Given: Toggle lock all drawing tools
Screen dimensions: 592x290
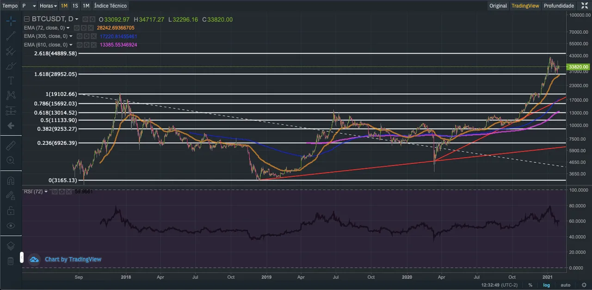Looking at the screenshot, I should pyautogui.click(x=11, y=210).
